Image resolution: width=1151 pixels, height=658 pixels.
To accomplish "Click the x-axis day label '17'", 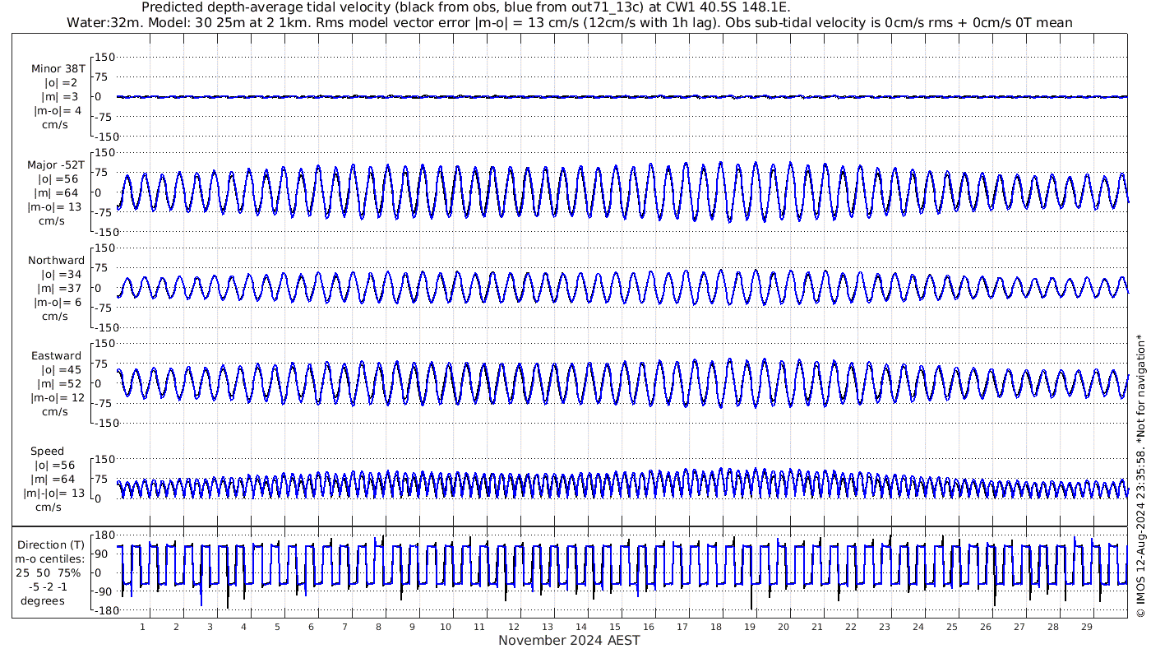I will pyautogui.click(x=682, y=627).
